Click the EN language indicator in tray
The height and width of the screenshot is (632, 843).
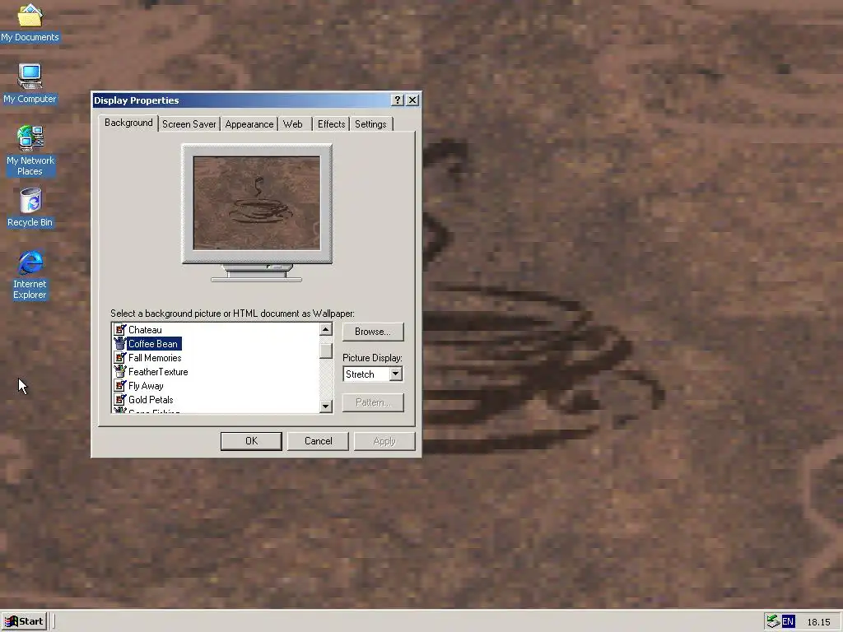tap(788, 621)
